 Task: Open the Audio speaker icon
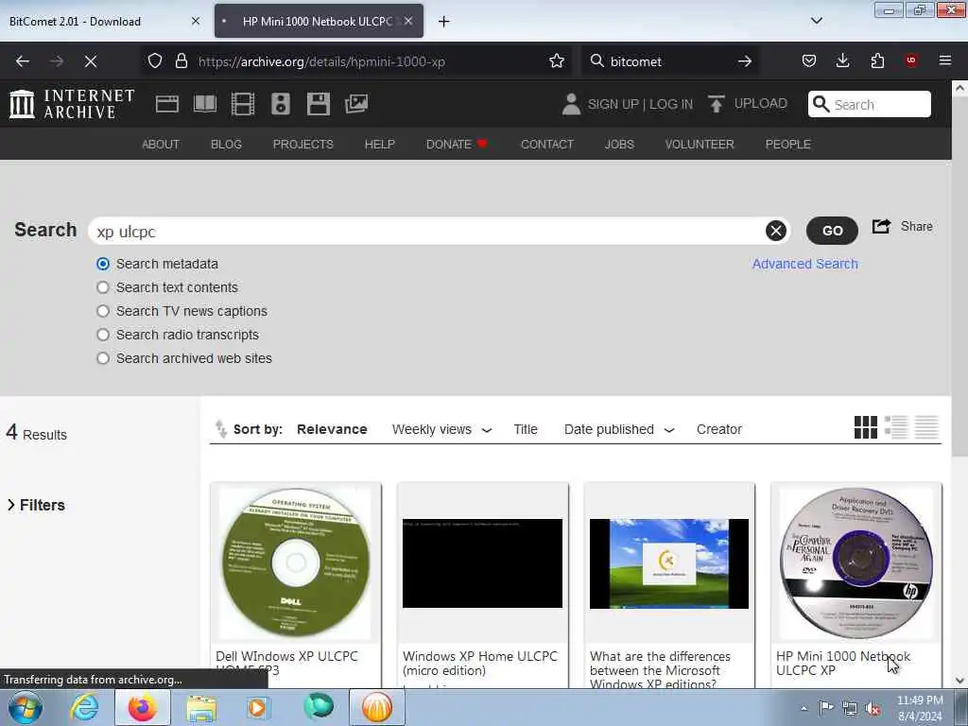pos(280,104)
